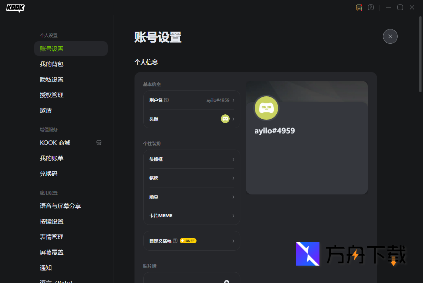Screen dimensions: 423x283
Task: Open the shop icon with red notification dot
Action: coord(359,7)
